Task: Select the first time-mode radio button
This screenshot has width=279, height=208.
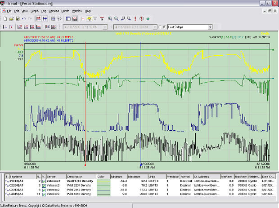Action: point(160,27)
